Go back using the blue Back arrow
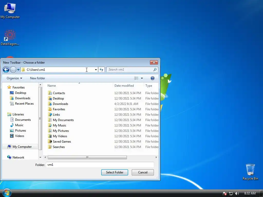This screenshot has height=197, width=263. (x=6, y=70)
